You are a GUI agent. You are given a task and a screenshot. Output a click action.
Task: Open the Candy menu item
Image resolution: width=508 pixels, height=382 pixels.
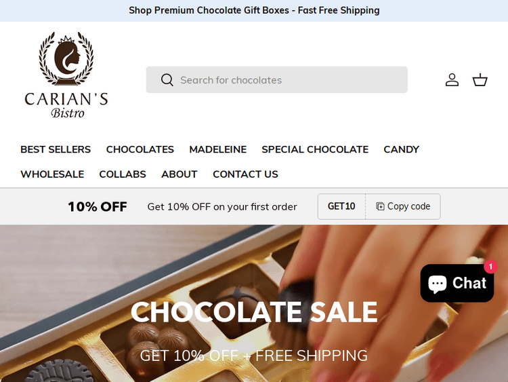point(402,149)
